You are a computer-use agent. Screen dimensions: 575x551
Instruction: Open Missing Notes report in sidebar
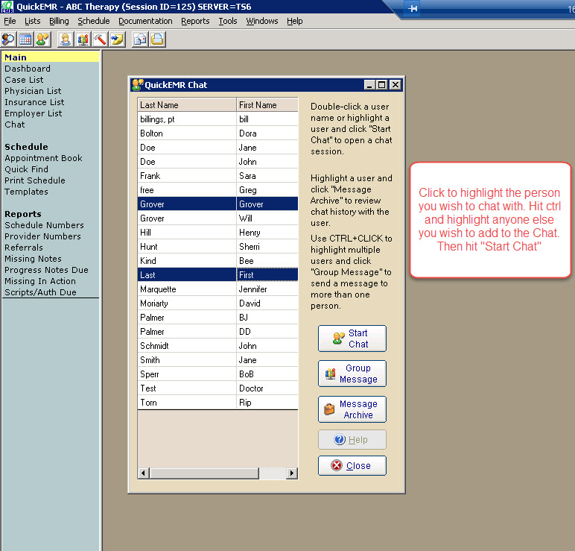(33, 259)
